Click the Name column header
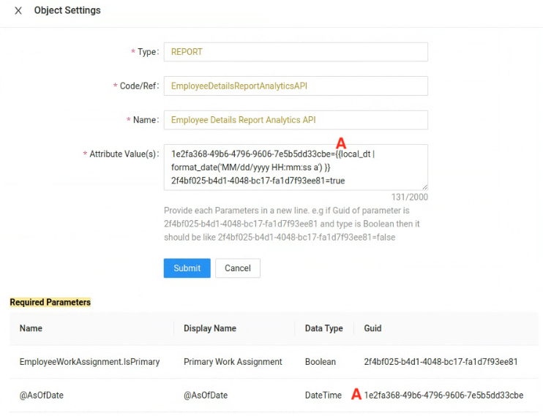 [x=31, y=328]
